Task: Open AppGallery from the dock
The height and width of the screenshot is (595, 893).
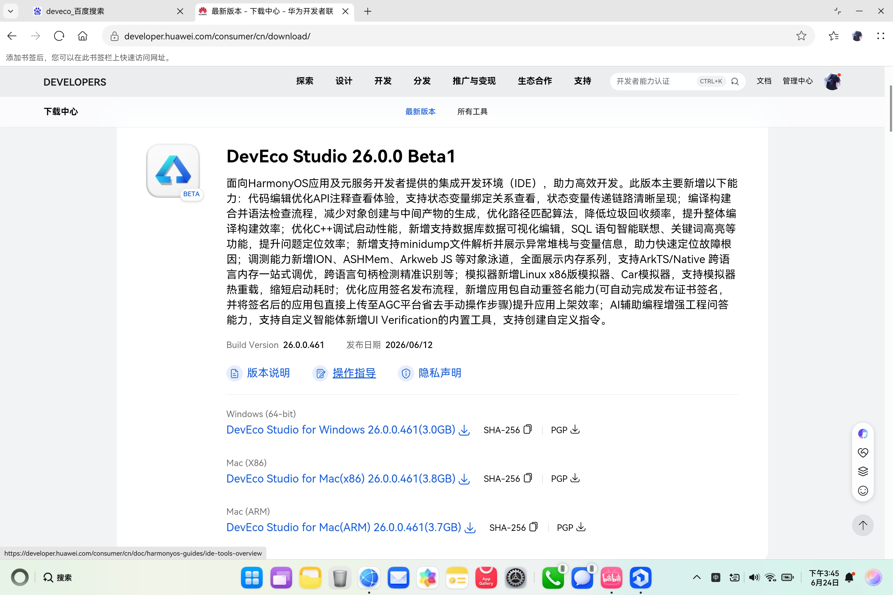Action: (x=486, y=578)
